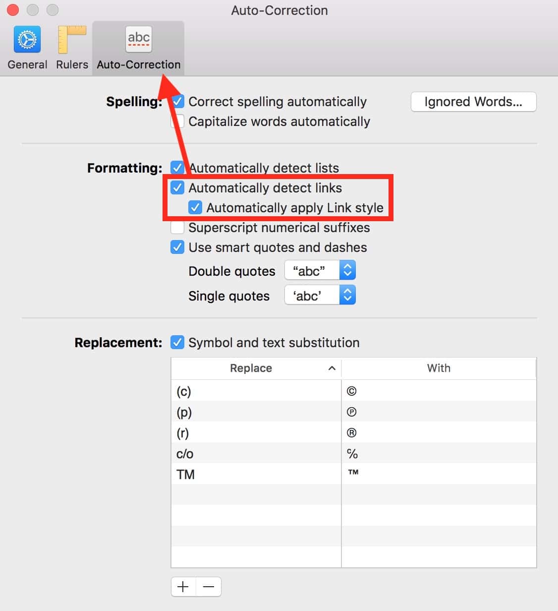This screenshot has height=611, width=558.
Task: Click the With column header
Action: [439, 368]
